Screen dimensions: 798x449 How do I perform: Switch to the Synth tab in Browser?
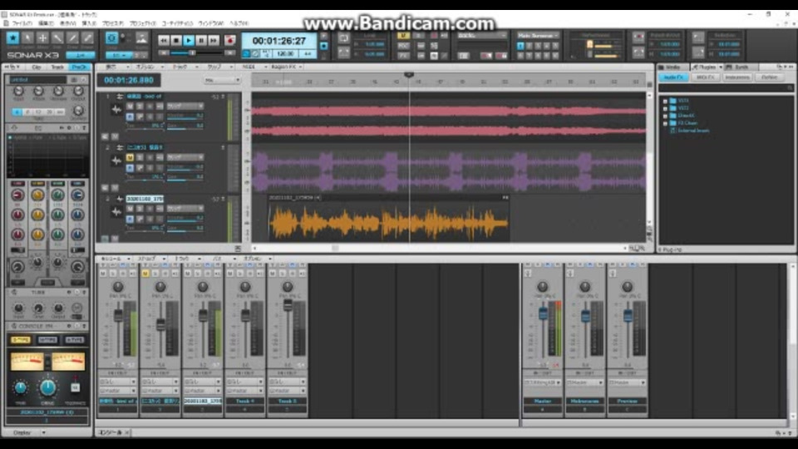point(739,67)
